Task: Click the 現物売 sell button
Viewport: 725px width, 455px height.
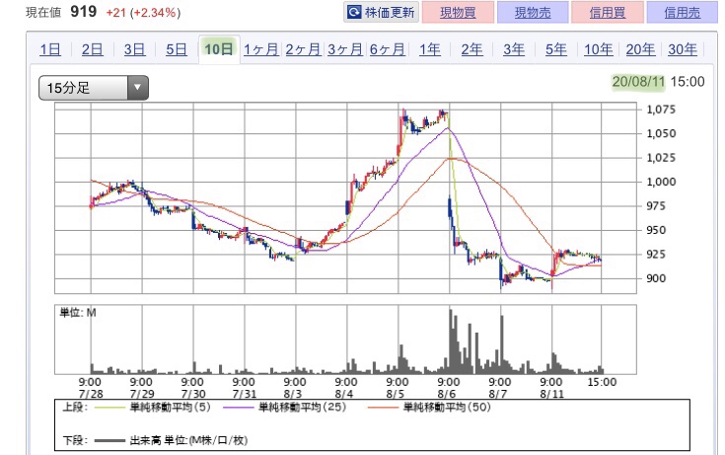Action: pos(533,13)
